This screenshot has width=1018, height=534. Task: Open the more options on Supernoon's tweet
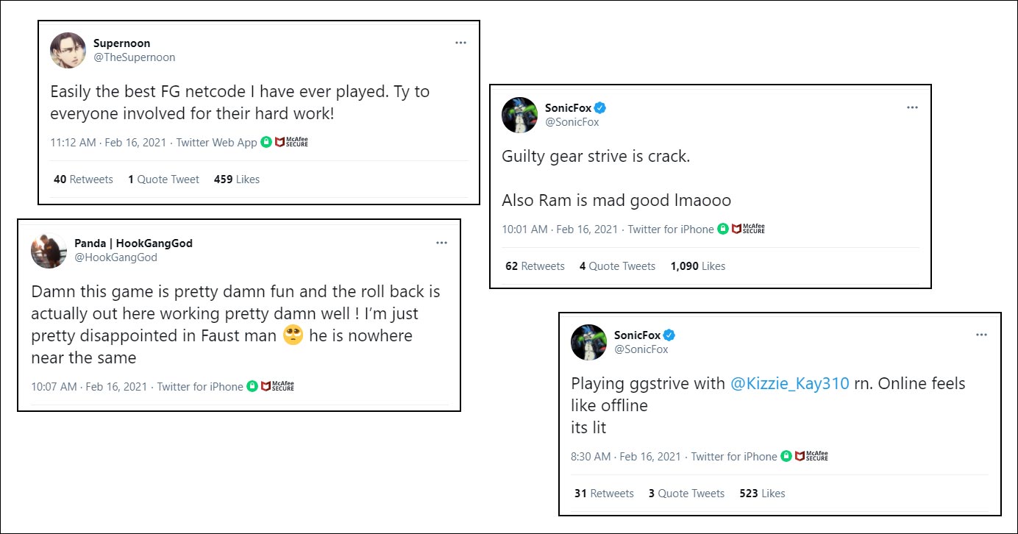[x=460, y=43]
